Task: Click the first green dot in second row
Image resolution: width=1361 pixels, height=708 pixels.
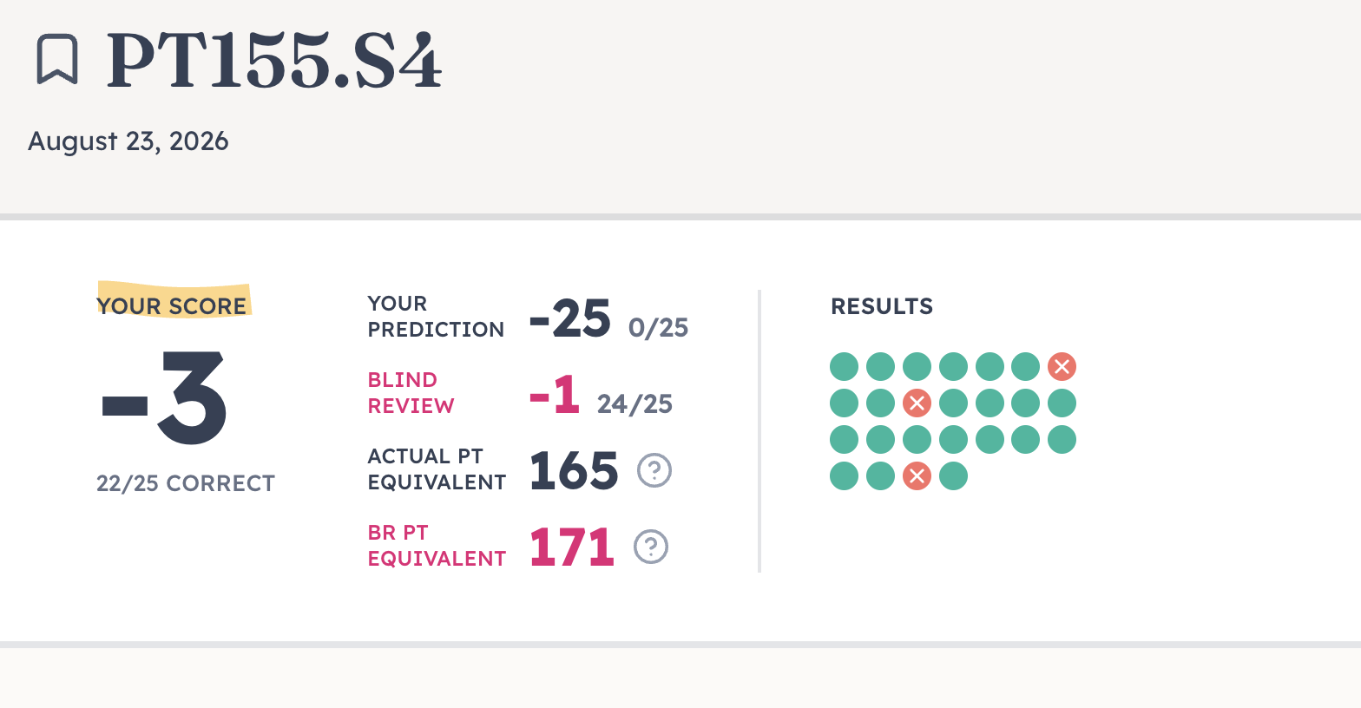Action: (844, 403)
